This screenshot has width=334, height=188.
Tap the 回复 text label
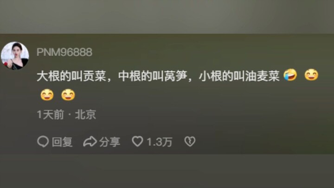tap(62, 142)
